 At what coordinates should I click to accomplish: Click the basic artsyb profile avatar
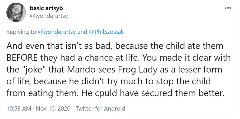[x=15, y=13]
